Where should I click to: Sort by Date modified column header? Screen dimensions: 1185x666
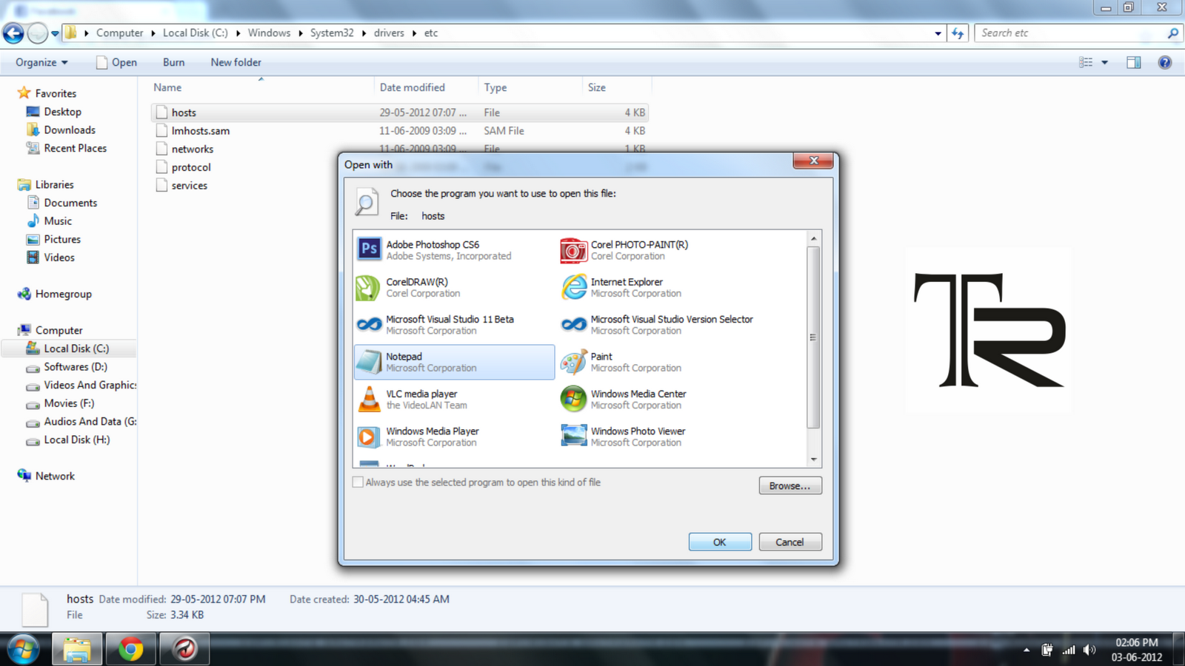tap(427, 87)
